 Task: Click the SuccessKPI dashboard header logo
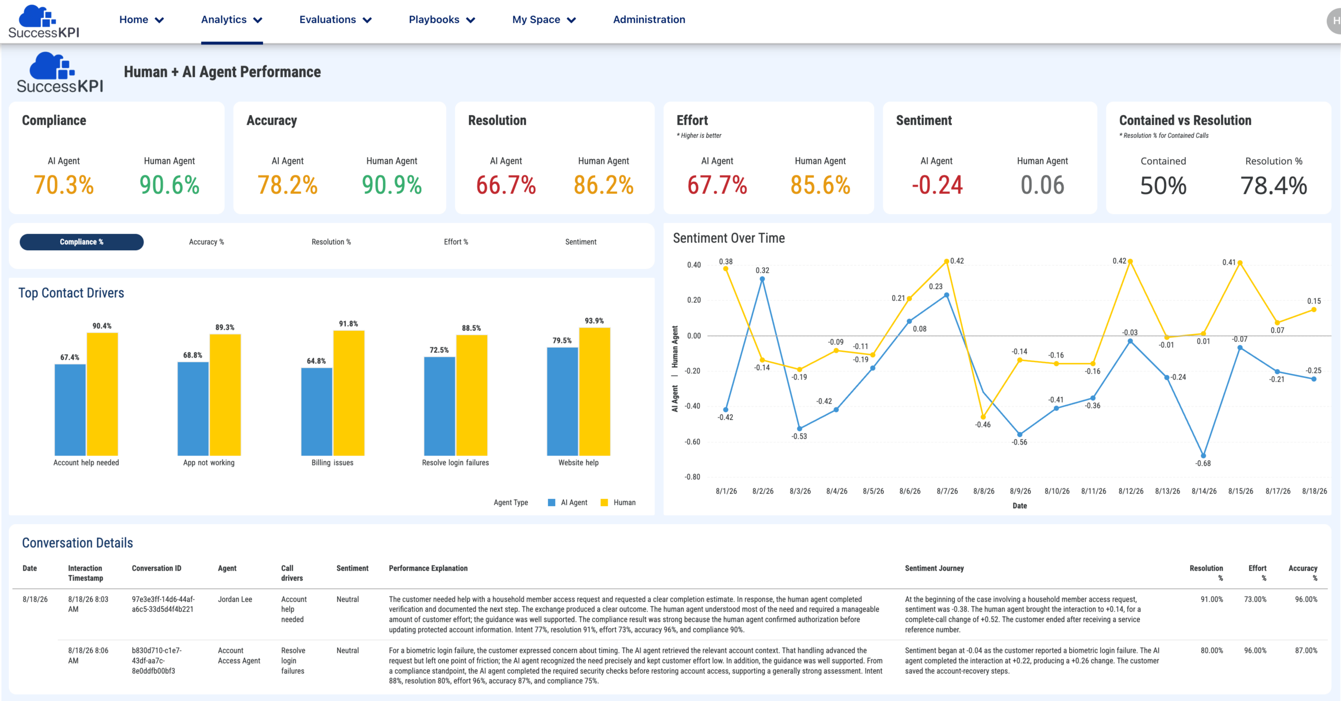click(x=60, y=73)
